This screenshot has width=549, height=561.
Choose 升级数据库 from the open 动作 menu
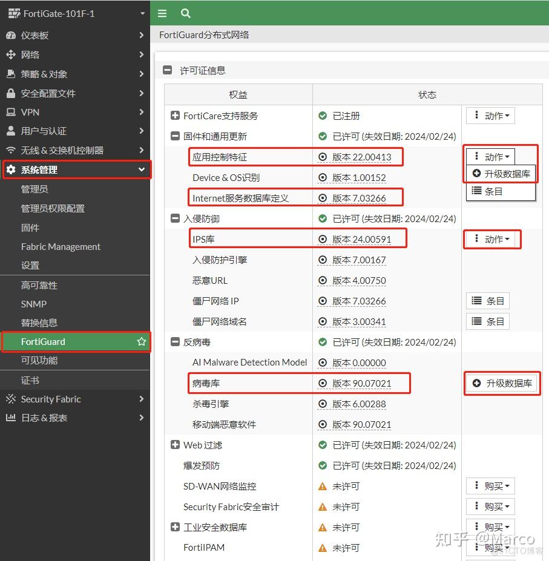tap(501, 174)
